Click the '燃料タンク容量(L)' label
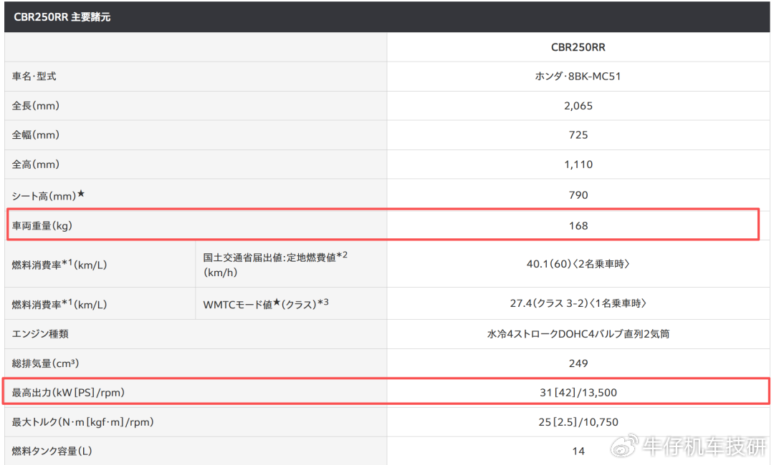The height and width of the screenshot is (465, 774). [x=52, y=451]
